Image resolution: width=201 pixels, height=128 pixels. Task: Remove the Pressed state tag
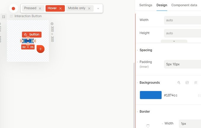click(40, 8)
